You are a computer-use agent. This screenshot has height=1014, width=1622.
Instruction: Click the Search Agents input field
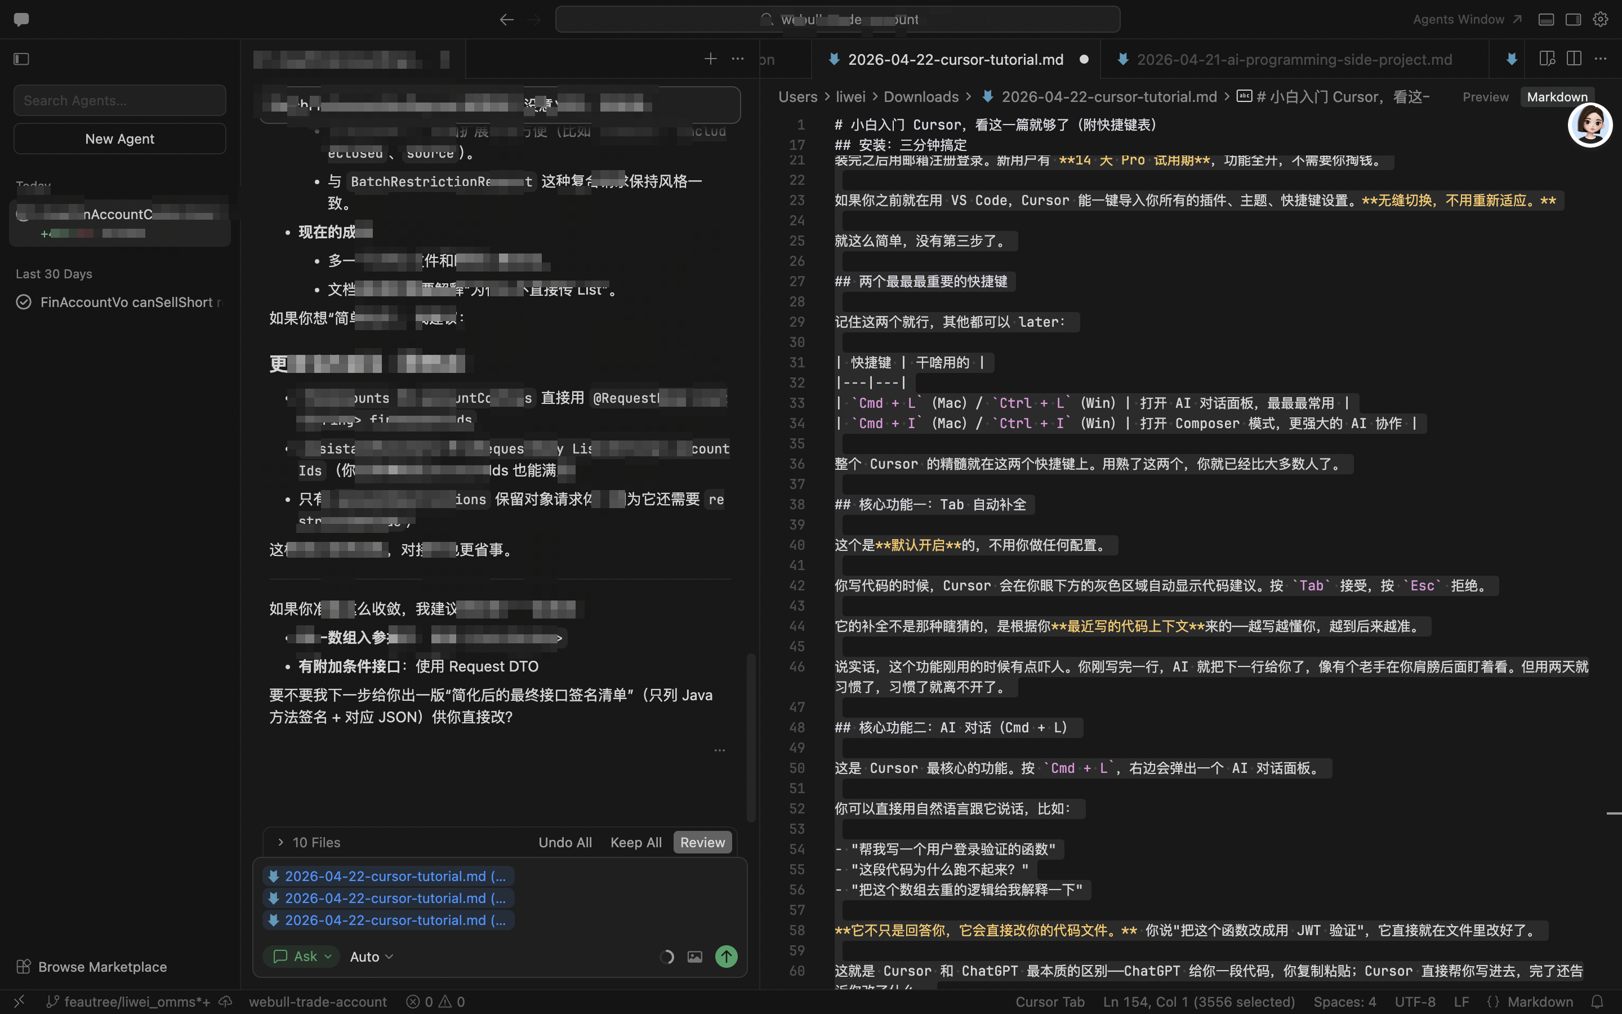tap(120, 101)
